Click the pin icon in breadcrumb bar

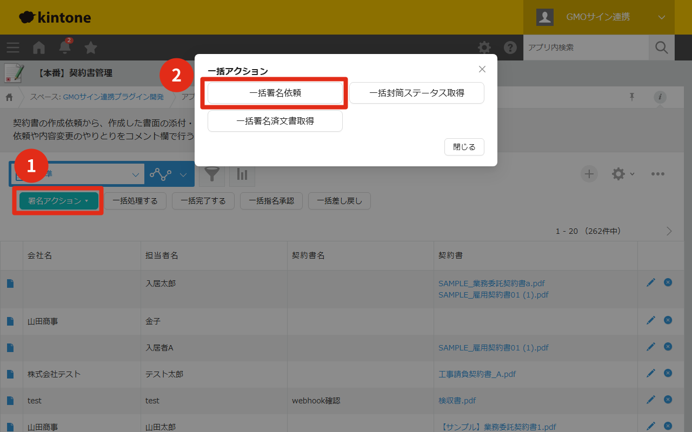(632, 97)
